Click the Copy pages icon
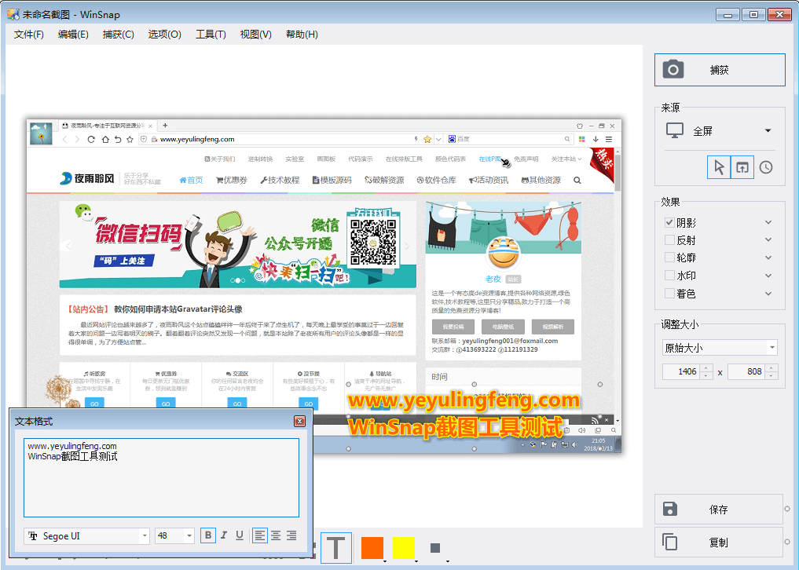The height and width of the screenshot is (570, 799). 670,542
